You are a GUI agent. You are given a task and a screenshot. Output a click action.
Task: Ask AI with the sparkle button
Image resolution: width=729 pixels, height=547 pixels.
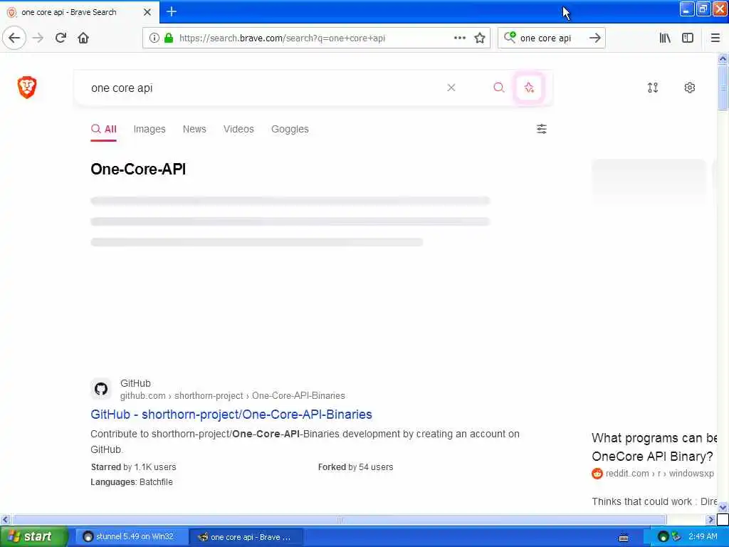(529, 88)
